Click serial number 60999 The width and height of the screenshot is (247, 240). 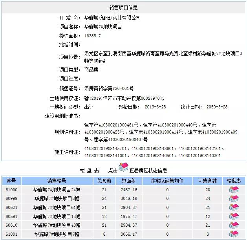pos(11,198)
